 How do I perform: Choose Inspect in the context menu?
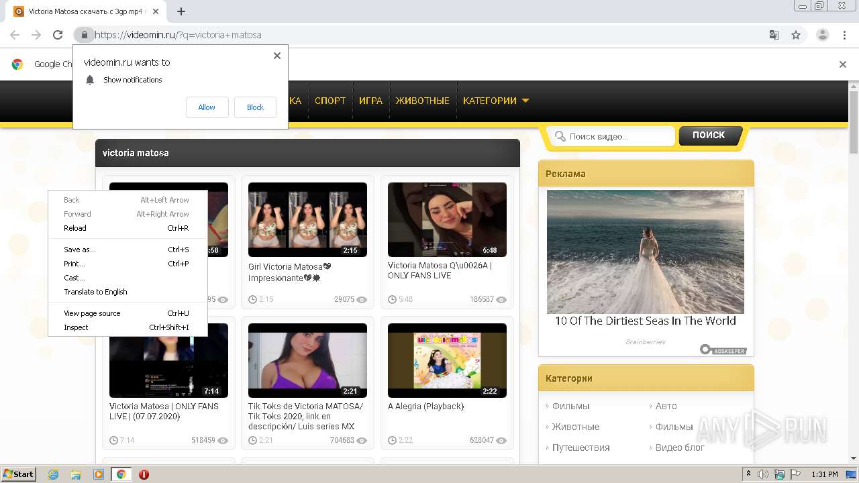[x=128, y=327]
